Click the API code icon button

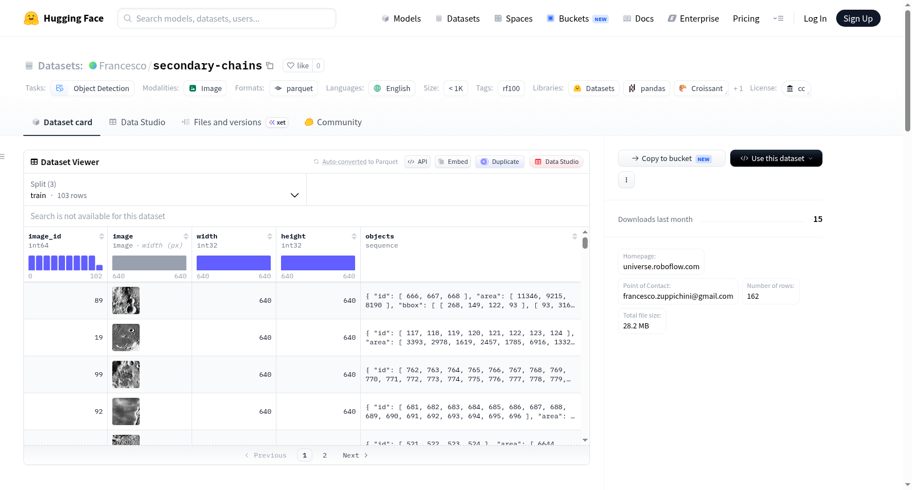pyautogui.click(x=417, y=162)
